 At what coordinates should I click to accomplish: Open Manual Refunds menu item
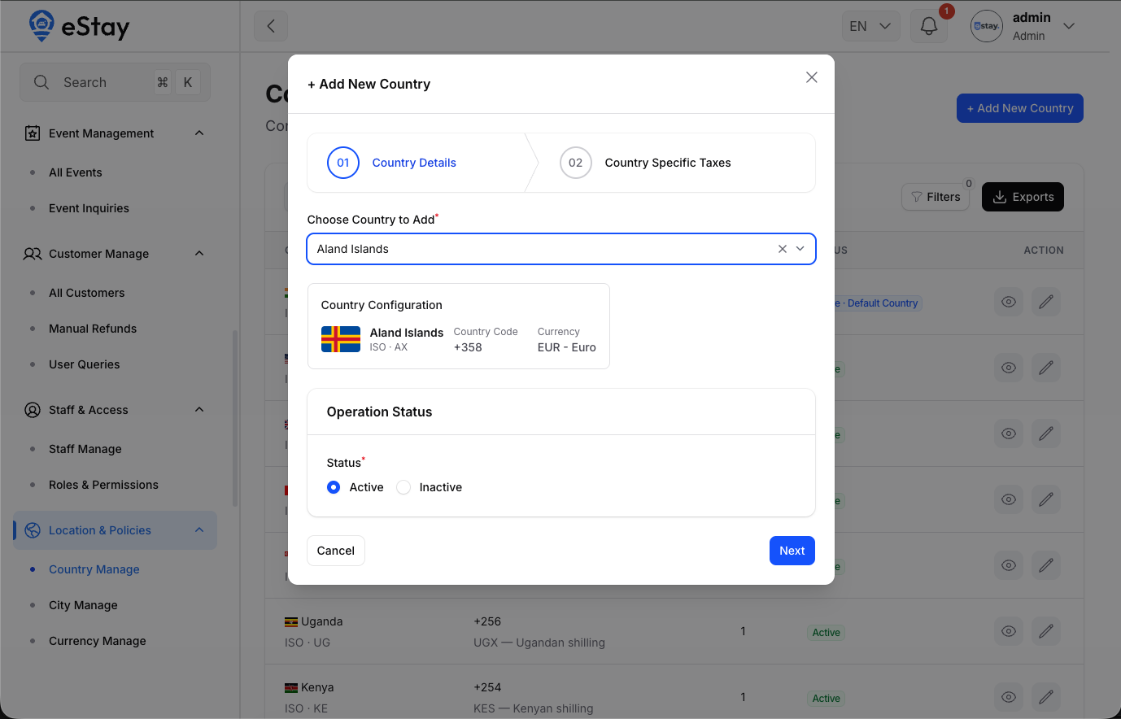pos(93,329)
